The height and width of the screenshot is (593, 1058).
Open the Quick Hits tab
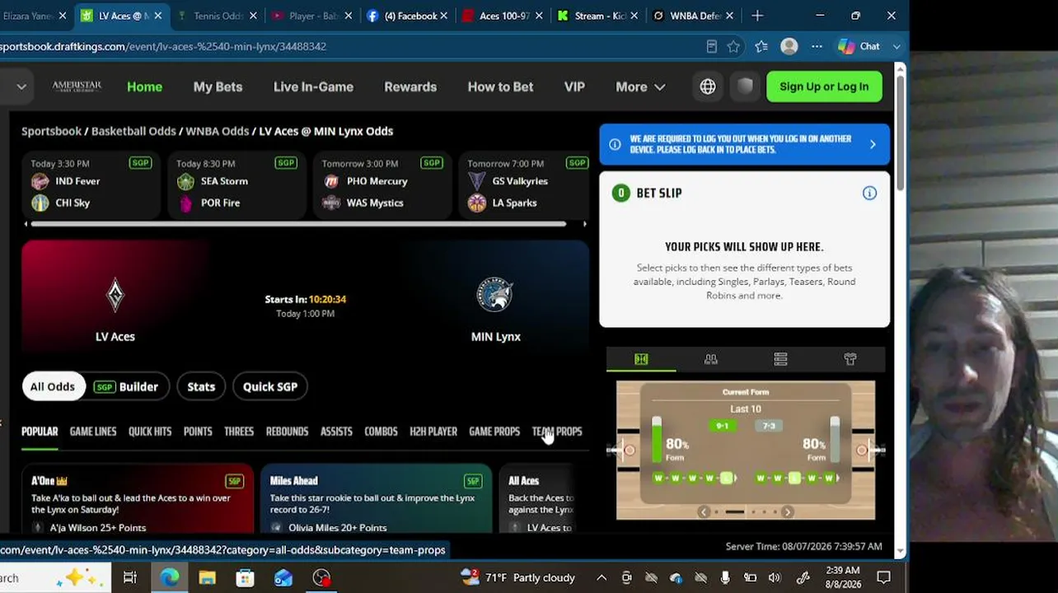click(150, 432)
